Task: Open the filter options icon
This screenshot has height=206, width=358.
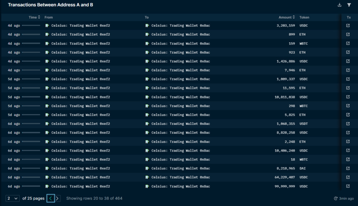Action: 349,5
